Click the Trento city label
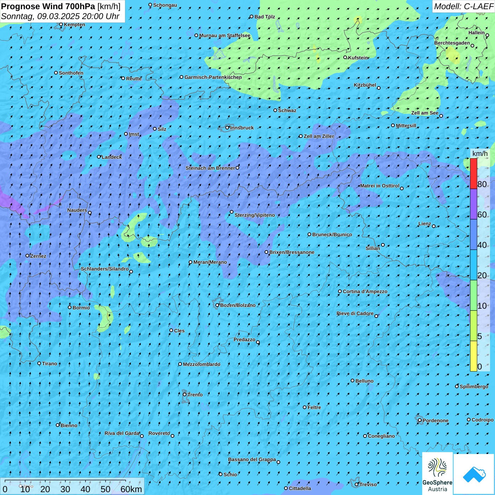 point(195,395)
